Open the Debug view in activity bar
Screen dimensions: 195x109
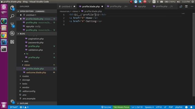12,33
